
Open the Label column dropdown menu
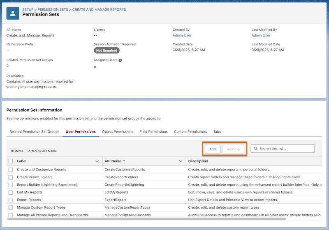(x=97, y=161)
